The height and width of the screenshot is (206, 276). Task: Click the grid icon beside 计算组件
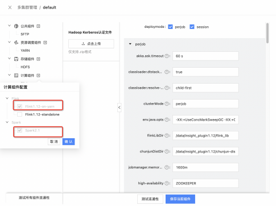[x=16, y=75]
